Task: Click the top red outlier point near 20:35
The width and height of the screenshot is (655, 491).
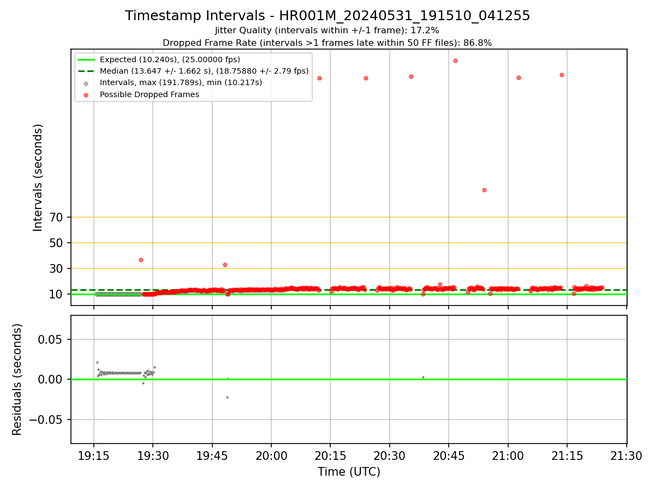Action: pos(411,76)
